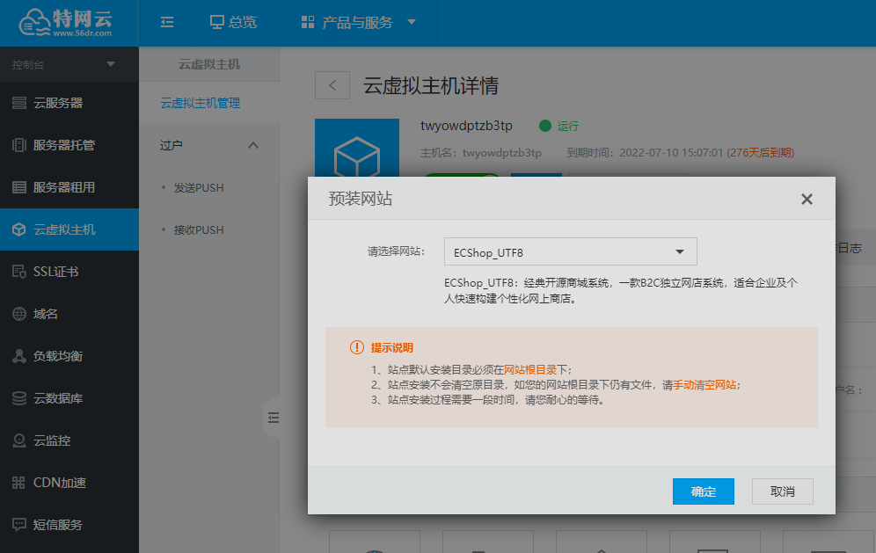Click the 总览 monitor icon

click(x=216, y=22)
